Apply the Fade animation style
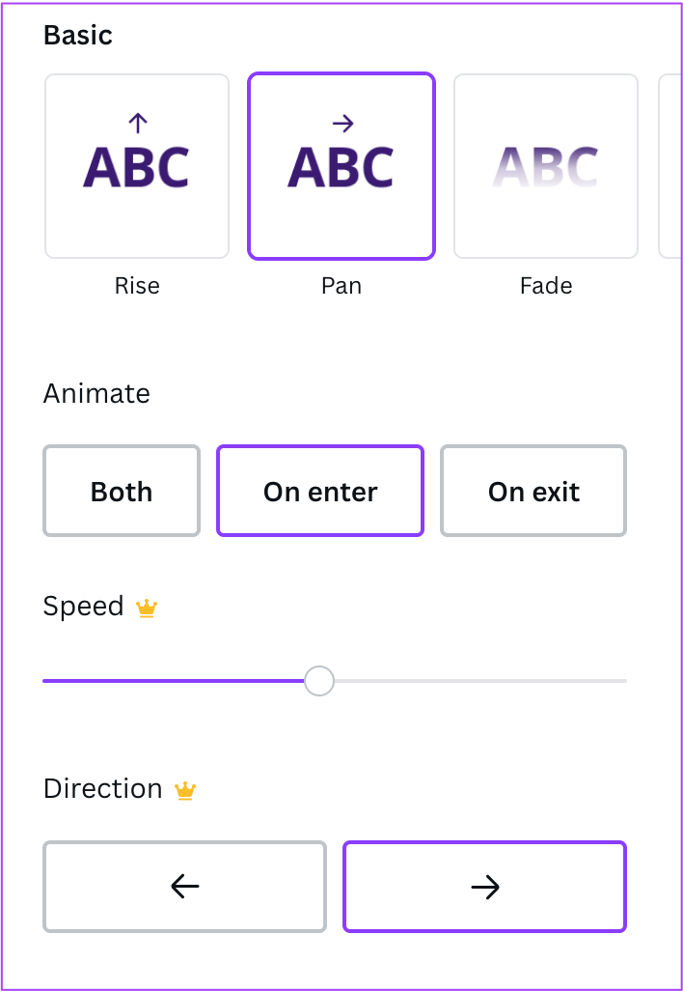Screen dimensions: 683x991 [546, 166]
